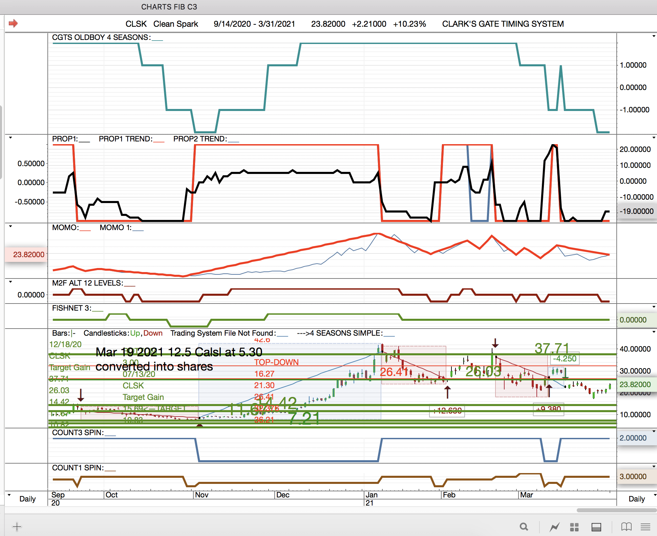The width and height of the screenshot is (657, 536).
Task: Click the CHARTS FIB C3 tab title
Action: 169,7
